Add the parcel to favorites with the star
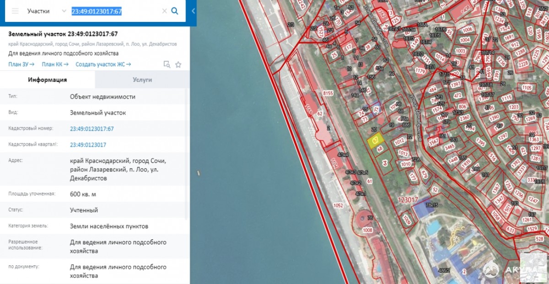This screenshot has height=284, width=549. 178,64
